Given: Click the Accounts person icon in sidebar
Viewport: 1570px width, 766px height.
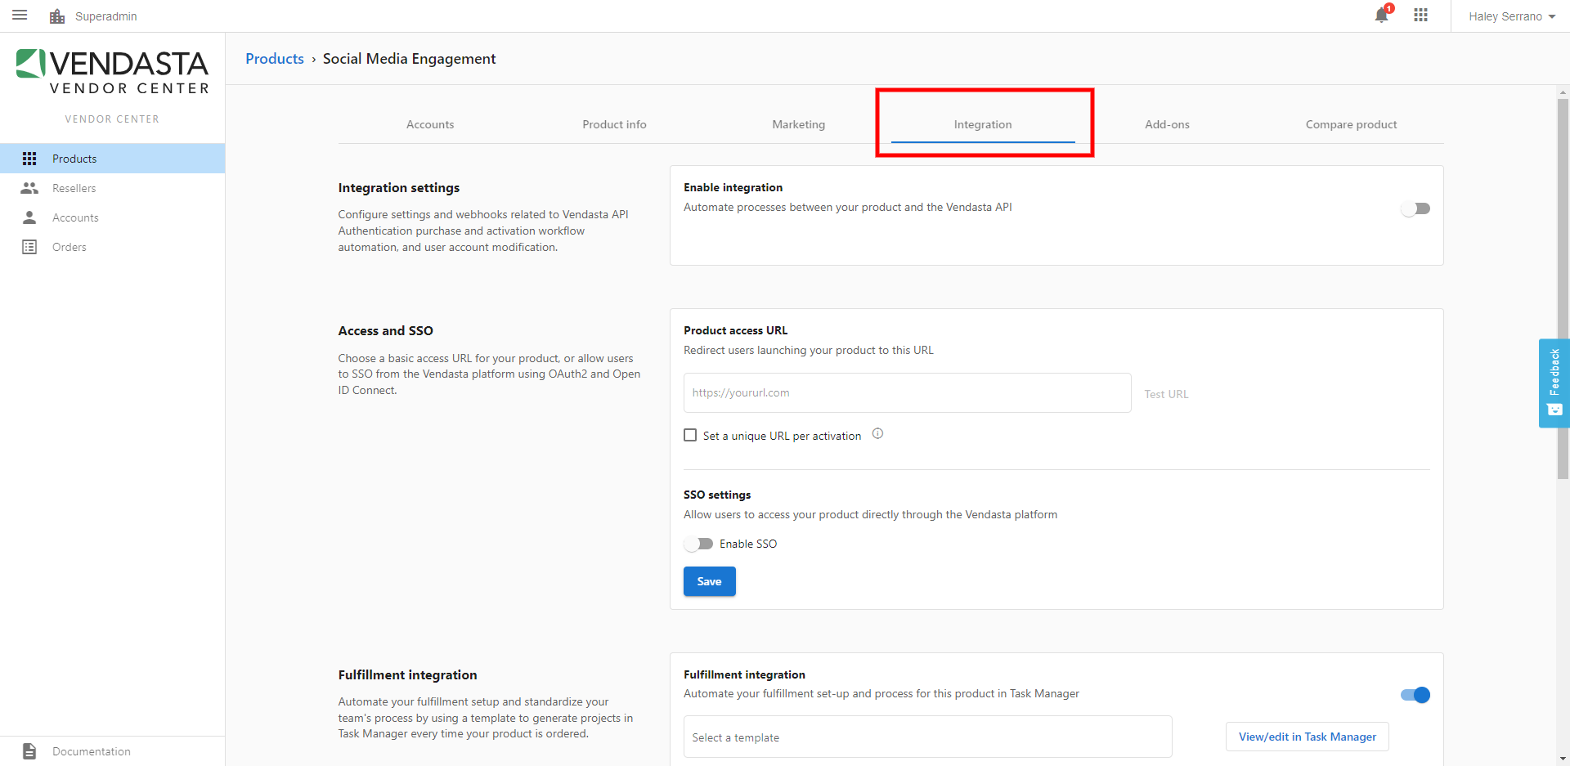Looking at the screenshot, I should 29,217.
